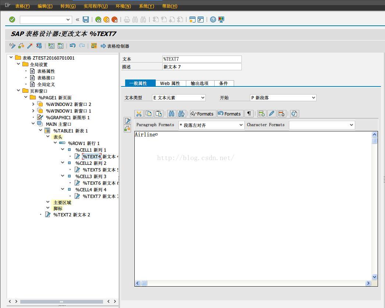Switch to the Web 属性 tab
The height and width of the screenshot is (308, 385).
171,84
